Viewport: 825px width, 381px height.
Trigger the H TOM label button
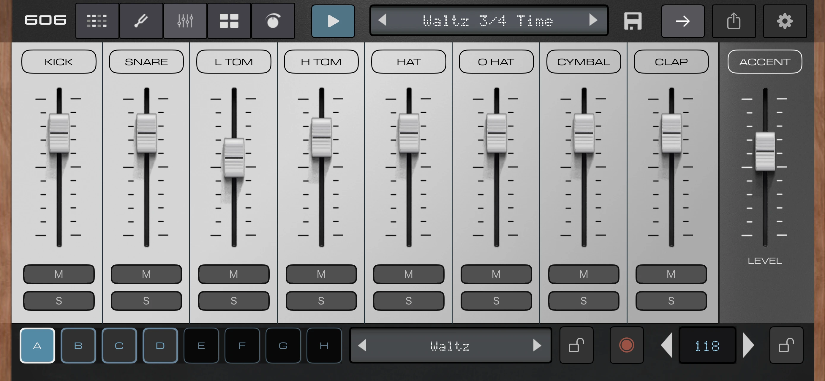(x=321, y=61)
